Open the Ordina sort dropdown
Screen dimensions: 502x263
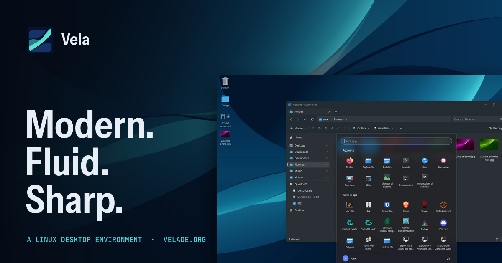[x=361, y=129]
